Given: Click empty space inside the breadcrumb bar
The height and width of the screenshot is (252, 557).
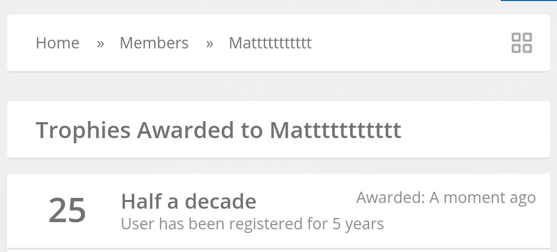Looking at the screenshot, I should (408, 43).
